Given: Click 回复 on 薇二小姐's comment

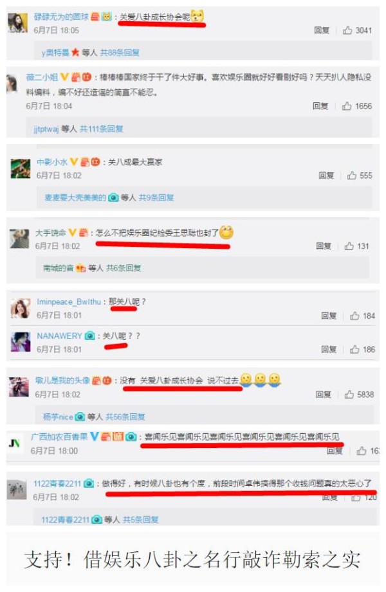Looking at the screenshot, I should [x=320, y=106].
